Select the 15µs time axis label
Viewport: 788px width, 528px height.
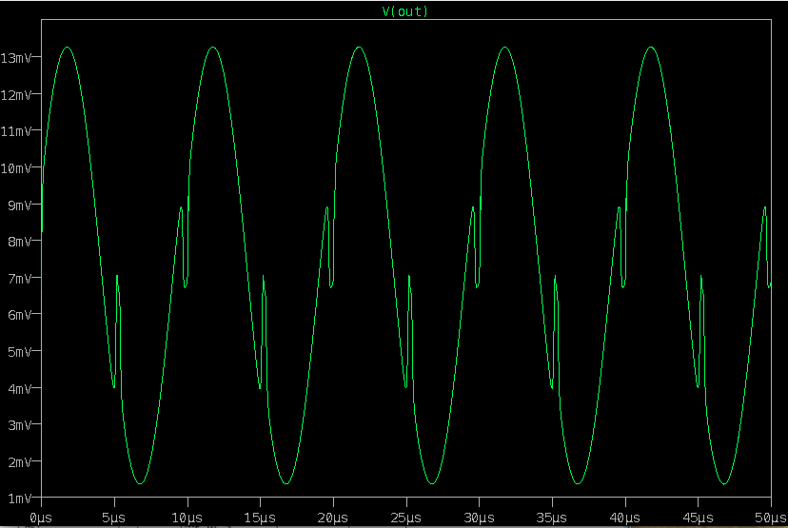(260, 518)
